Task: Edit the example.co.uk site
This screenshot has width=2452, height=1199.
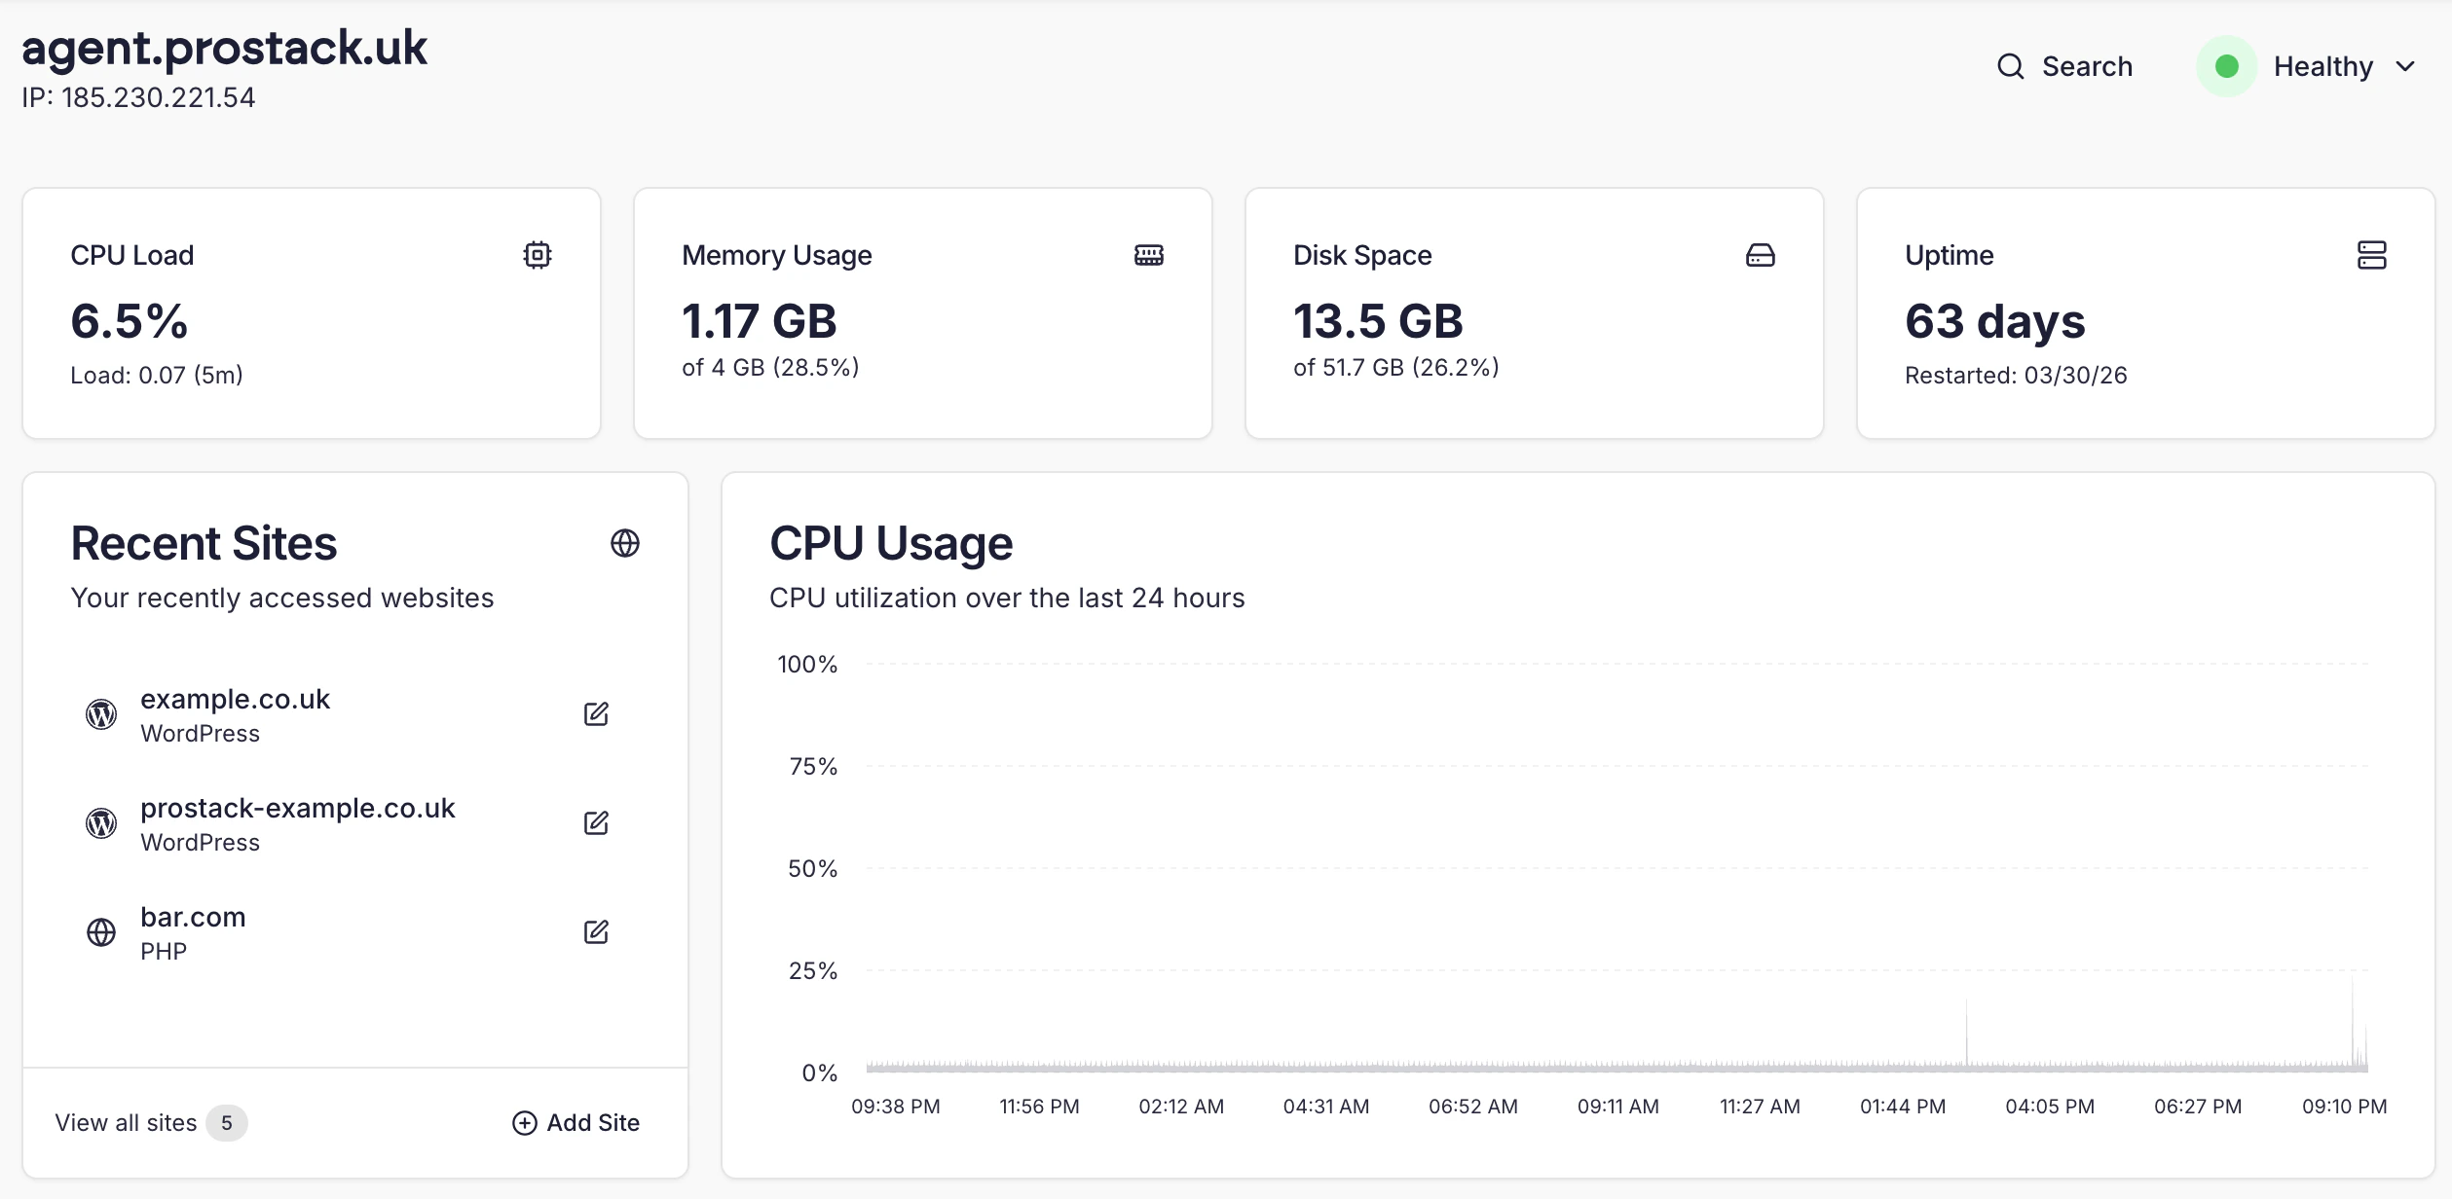Action: click(596, 714)
